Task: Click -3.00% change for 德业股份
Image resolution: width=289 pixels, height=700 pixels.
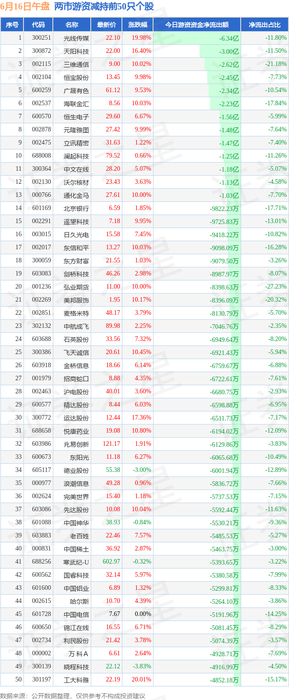Action: coord(142,470)
